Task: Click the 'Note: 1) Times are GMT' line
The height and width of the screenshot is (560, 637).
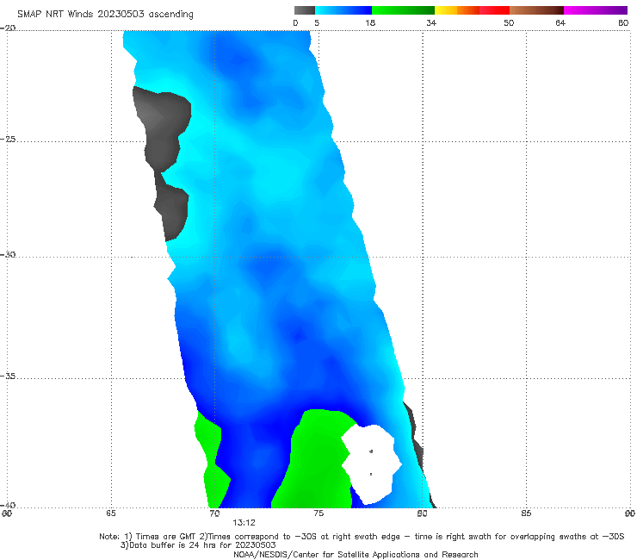Action: coord(362,537)
